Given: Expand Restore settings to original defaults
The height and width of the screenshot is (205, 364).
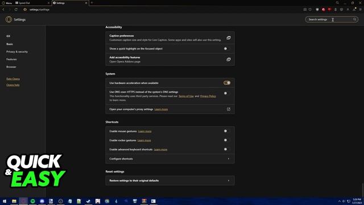Looking at the screenshot, I should click(x=170, y=181).
